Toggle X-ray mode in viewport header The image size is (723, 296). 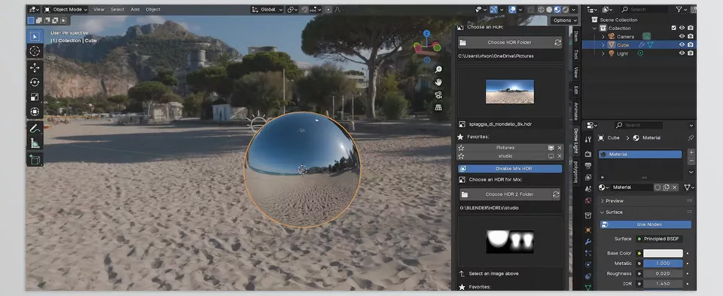point(531,10)
